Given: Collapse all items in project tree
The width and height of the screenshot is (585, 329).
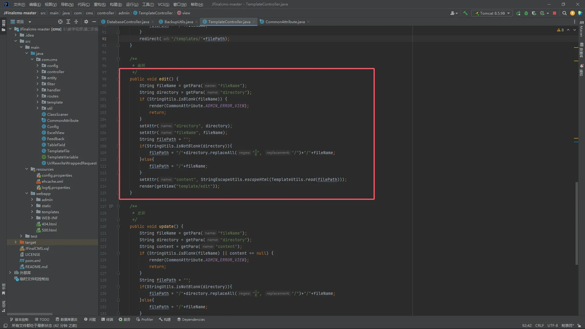Looking at the screenshot, I should coord(76,22).
